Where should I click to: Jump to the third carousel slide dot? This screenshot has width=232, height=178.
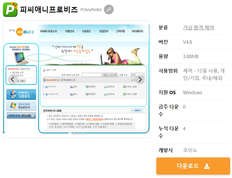(78, 134)
